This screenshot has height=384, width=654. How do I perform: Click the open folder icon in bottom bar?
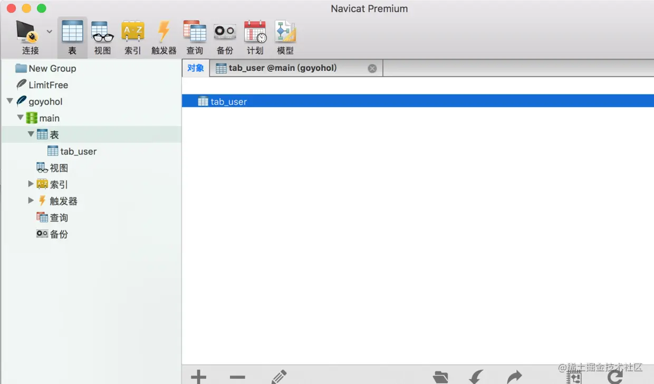(x=440, y=377)
